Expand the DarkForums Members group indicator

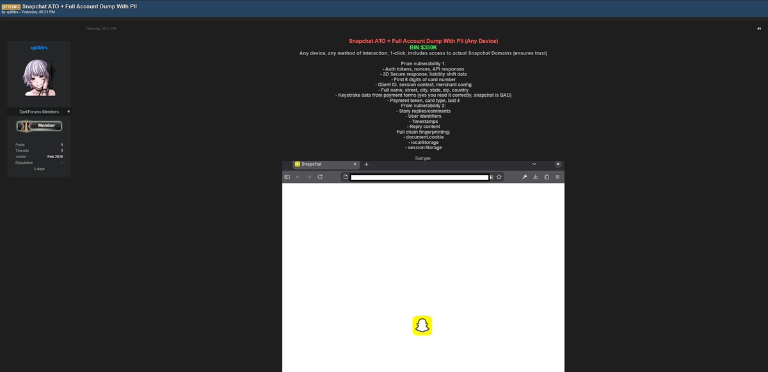tap(68, 111)
